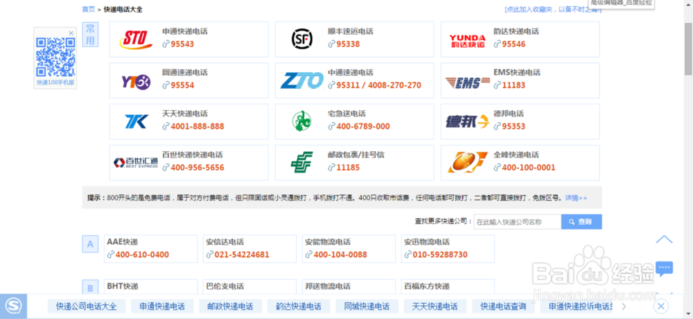Image resolution: width=693 pixels, height=319 pixels.
Task: Click the 德邦 logo
Action: tap(467, 121)
